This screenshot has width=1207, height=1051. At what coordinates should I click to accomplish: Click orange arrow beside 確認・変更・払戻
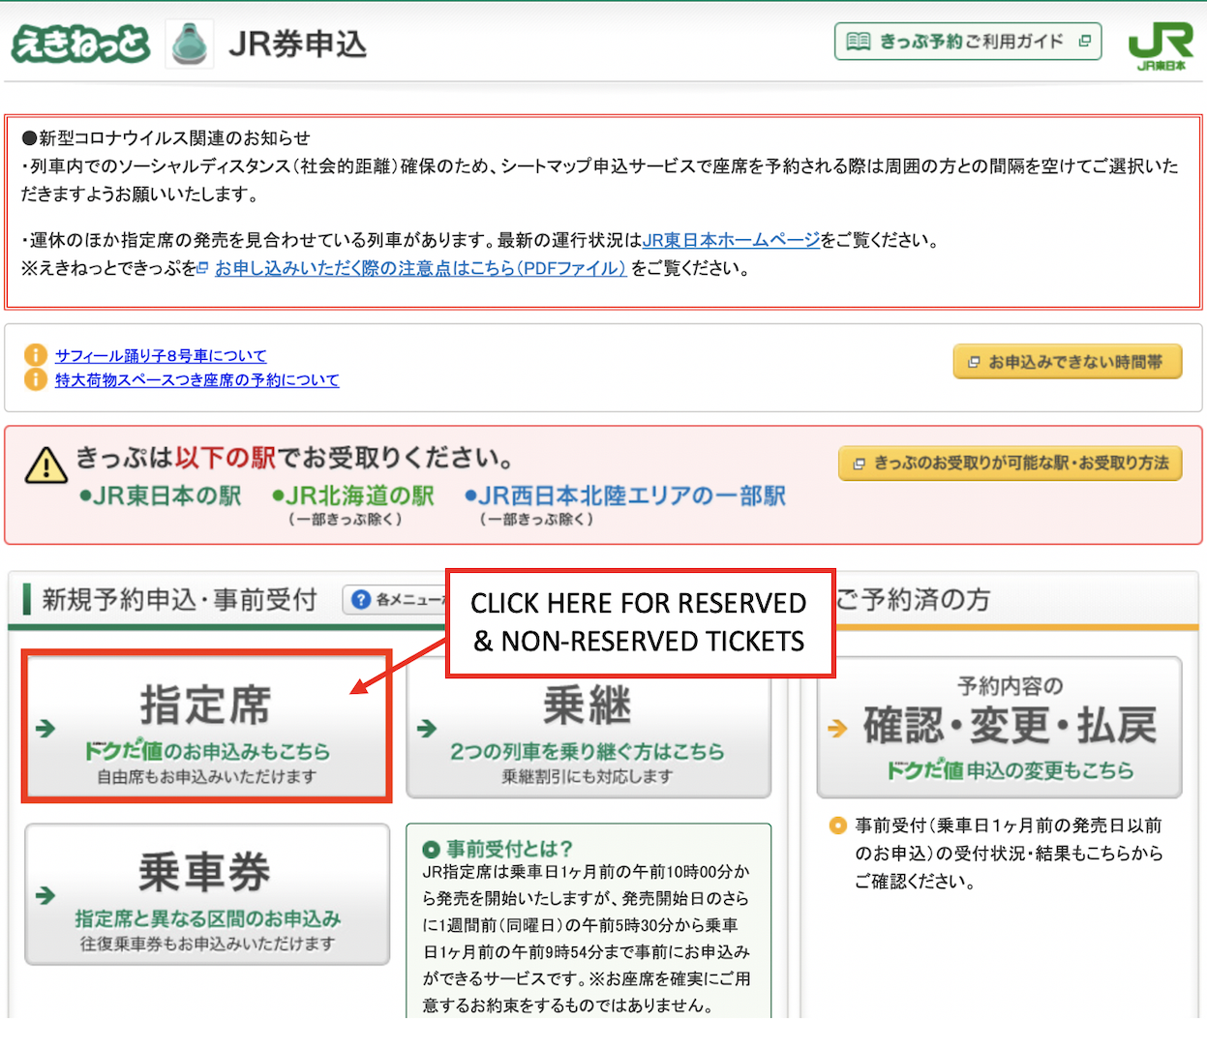(x=837, y=729)
